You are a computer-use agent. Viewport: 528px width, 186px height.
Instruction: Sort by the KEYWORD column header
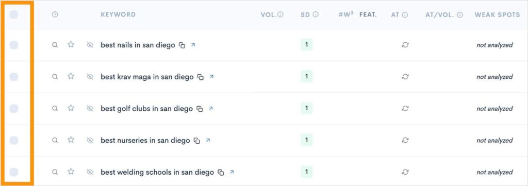(118, 14)
